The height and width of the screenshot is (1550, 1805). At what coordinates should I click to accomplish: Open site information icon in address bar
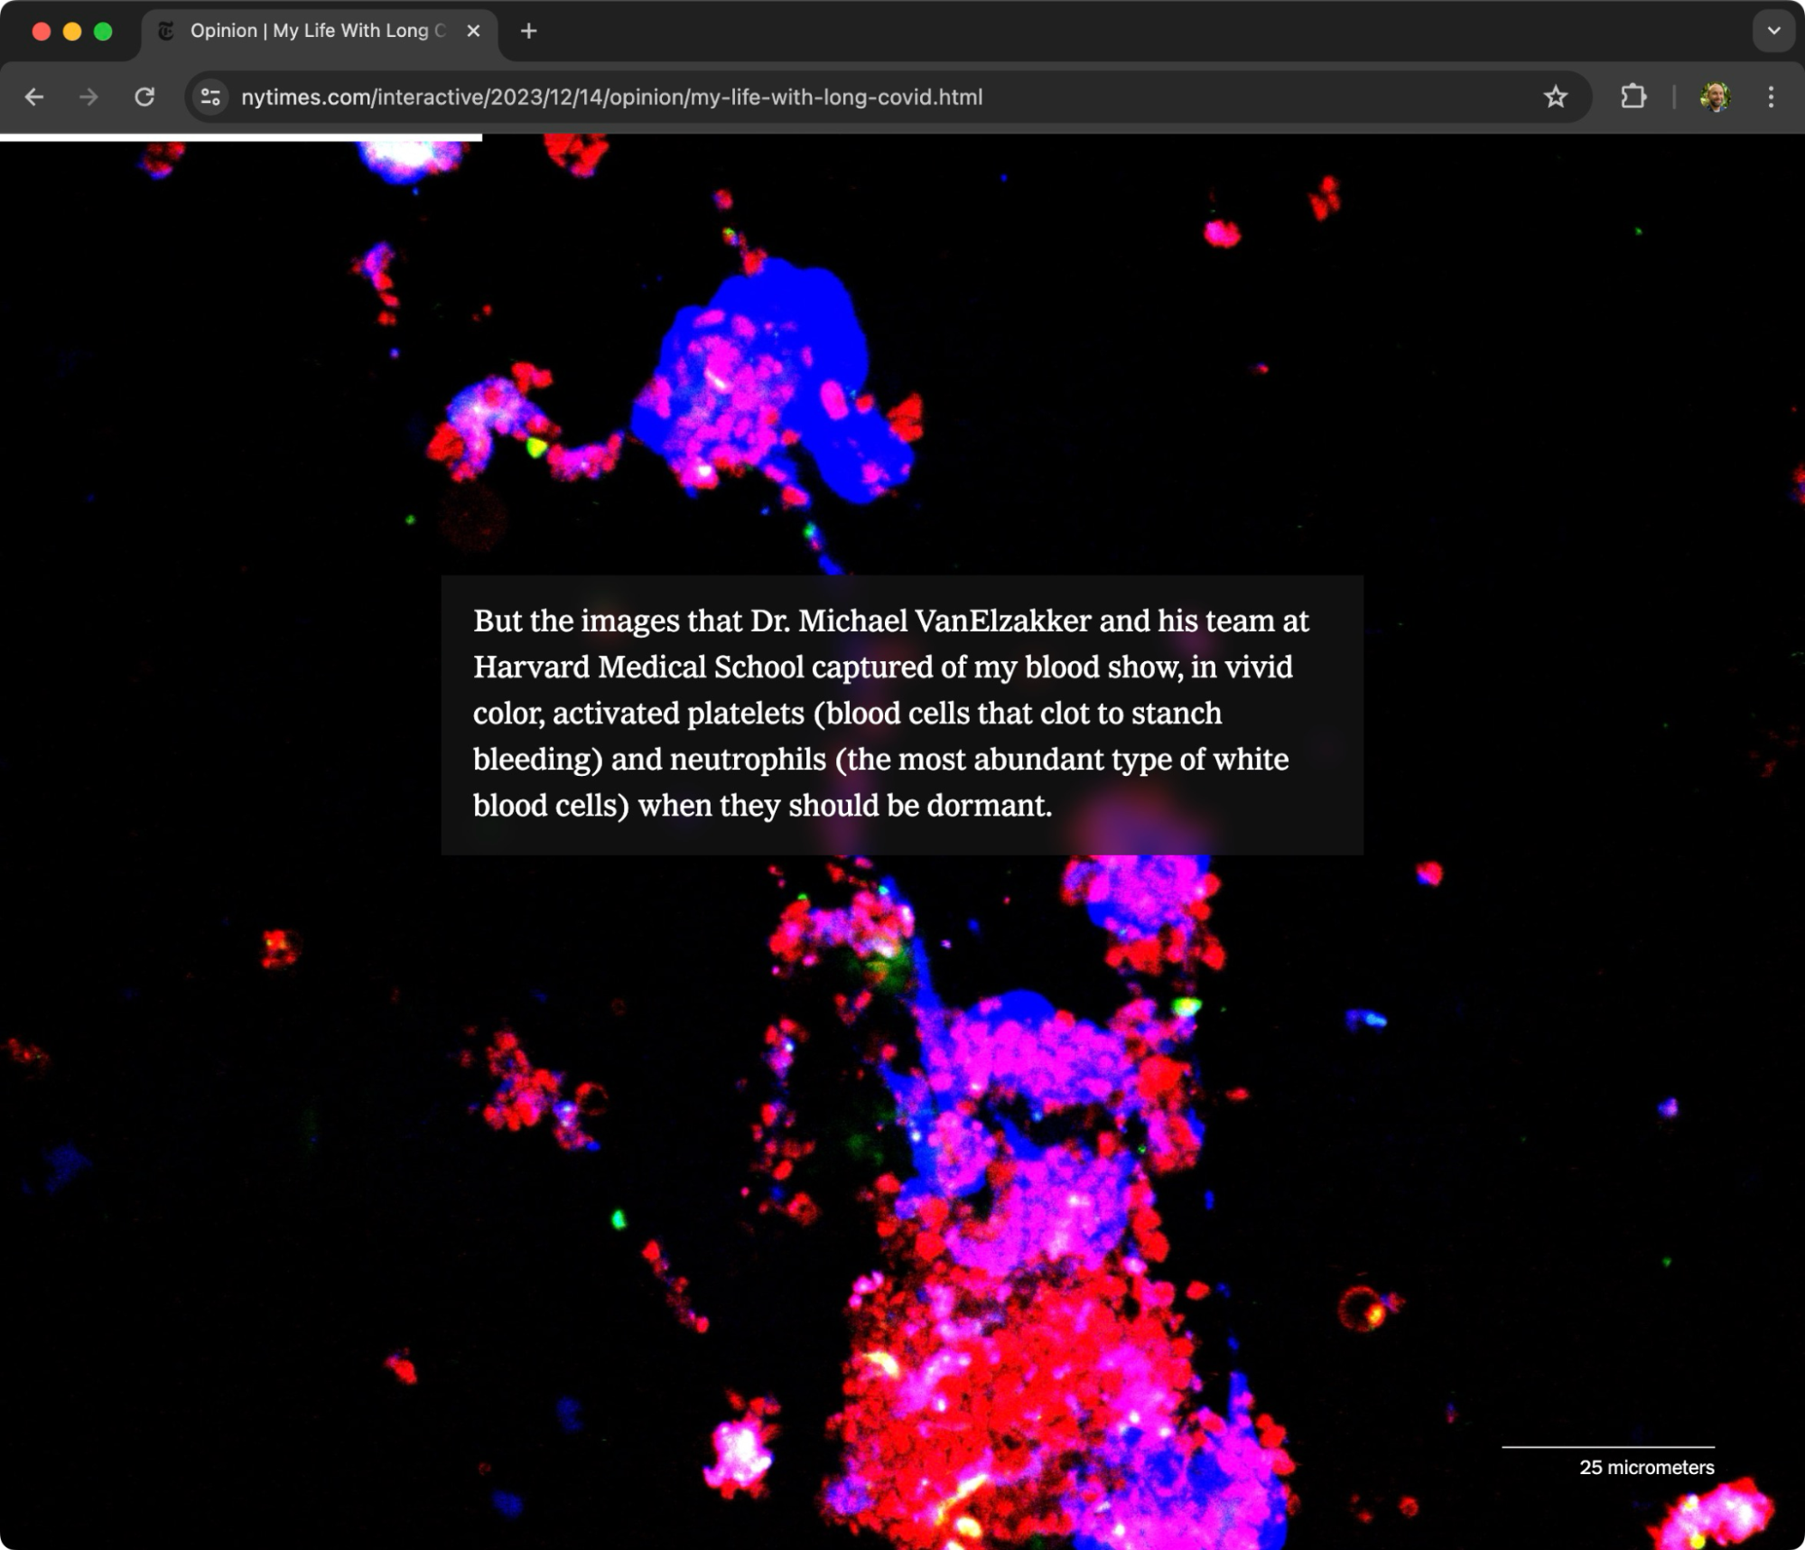click(x=210, y=97)
